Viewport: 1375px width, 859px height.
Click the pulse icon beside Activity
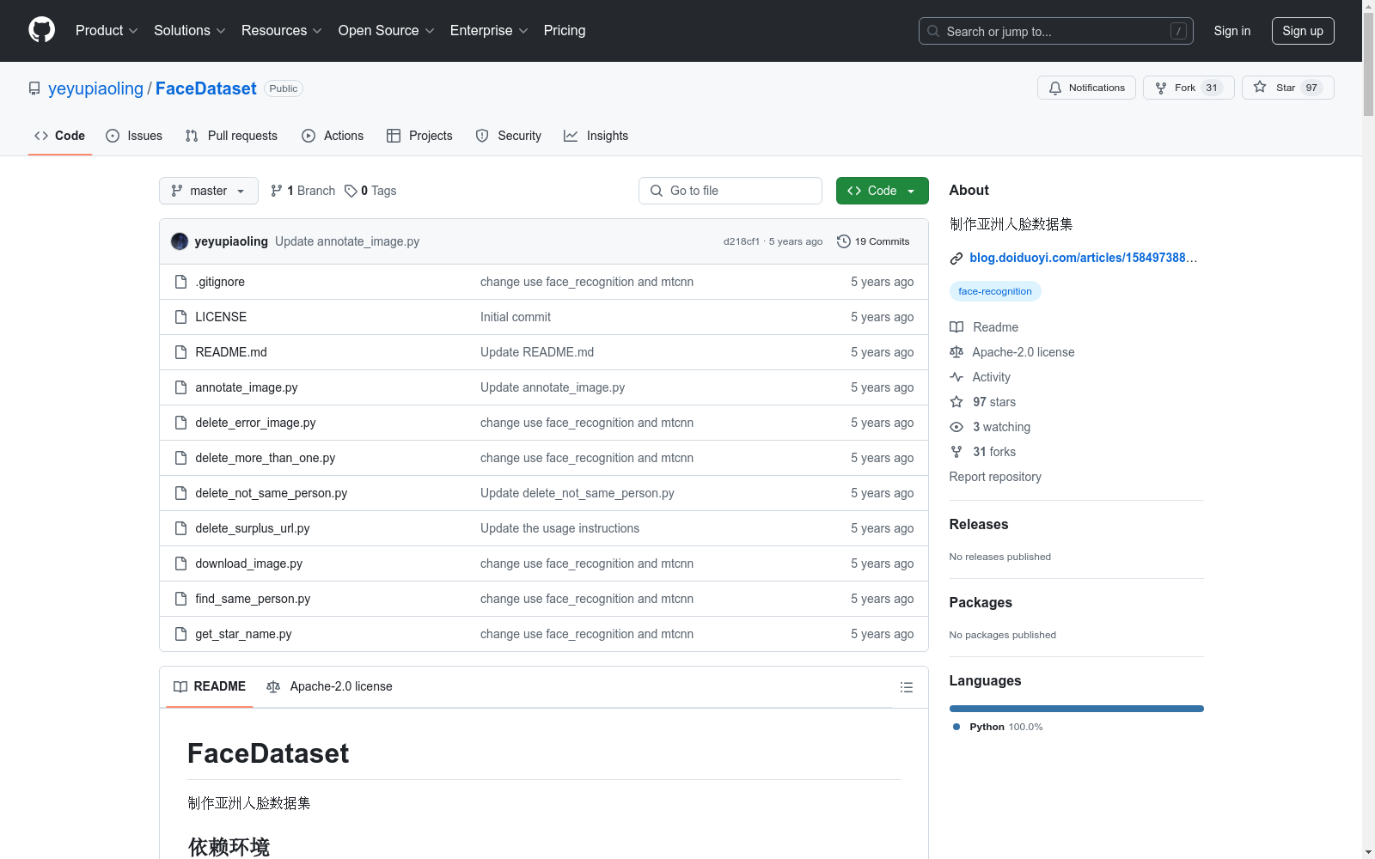coord(956,377)
